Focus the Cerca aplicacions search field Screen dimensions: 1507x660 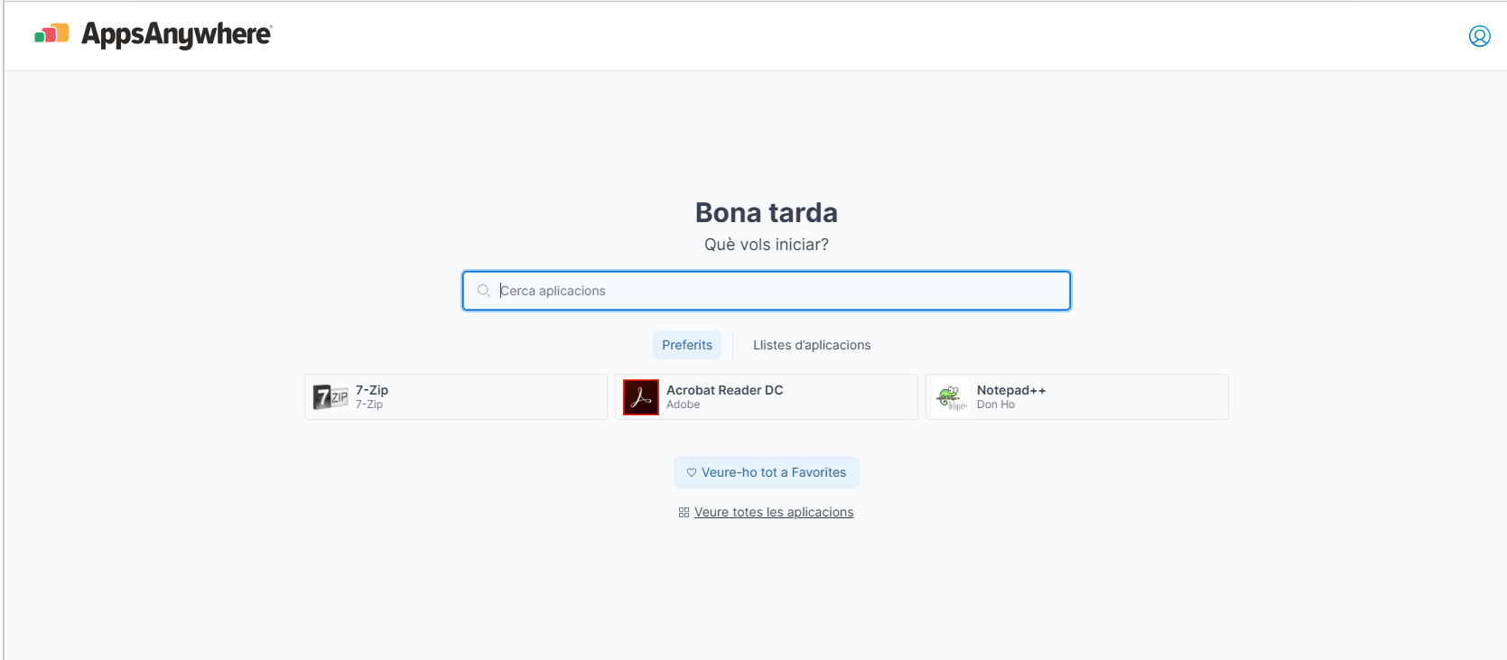pos(767,291)
